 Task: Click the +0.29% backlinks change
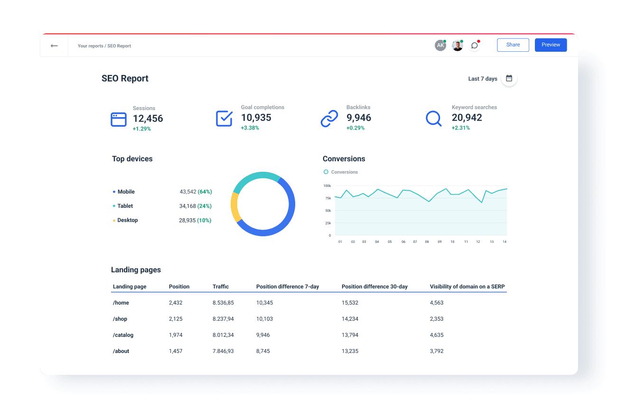[355, 128]
